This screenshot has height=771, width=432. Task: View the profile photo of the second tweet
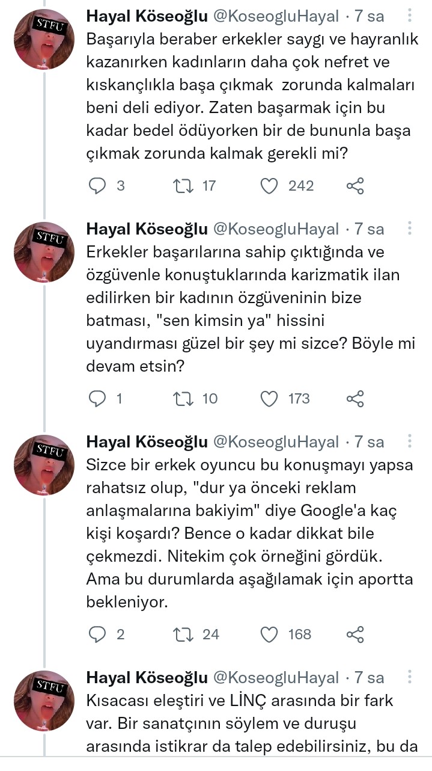coord(43,253)
